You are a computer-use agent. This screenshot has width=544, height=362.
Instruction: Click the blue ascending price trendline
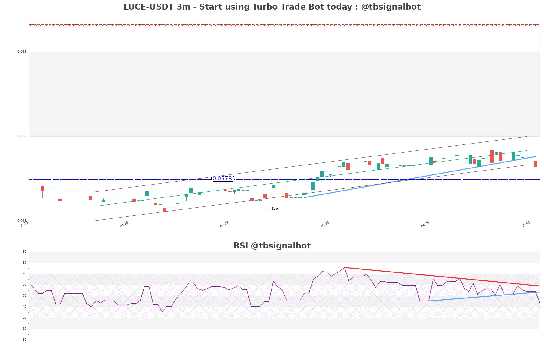[x=420, y=177]
